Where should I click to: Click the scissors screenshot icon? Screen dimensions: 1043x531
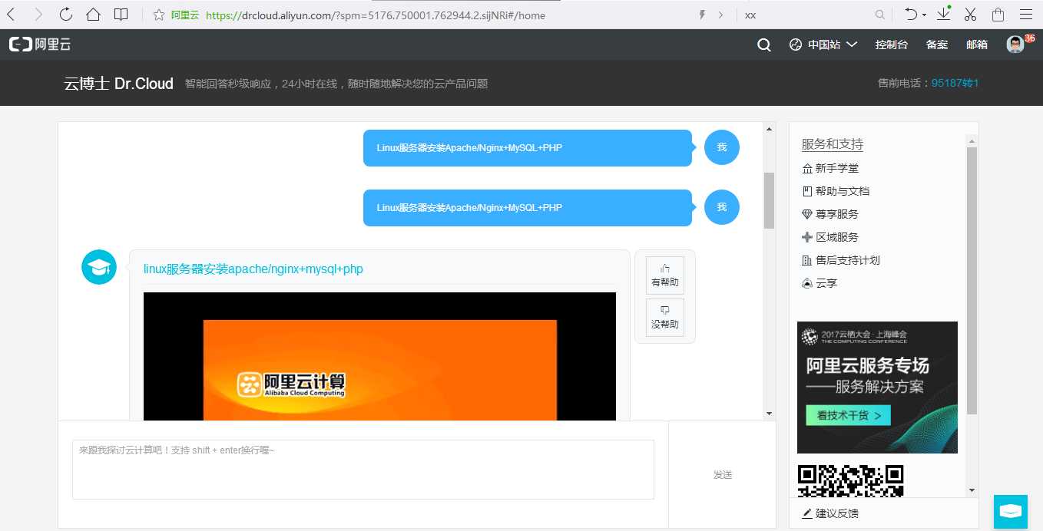point(971,15)
